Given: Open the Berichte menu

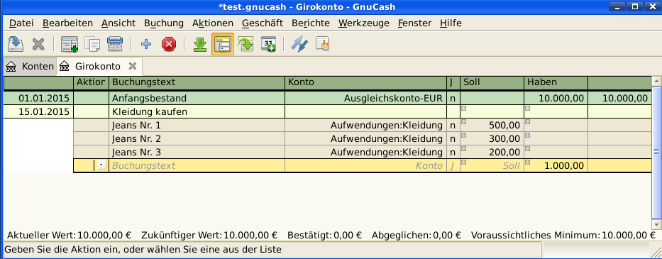Looking at the screenshot, I should click(x=311, y=23).
